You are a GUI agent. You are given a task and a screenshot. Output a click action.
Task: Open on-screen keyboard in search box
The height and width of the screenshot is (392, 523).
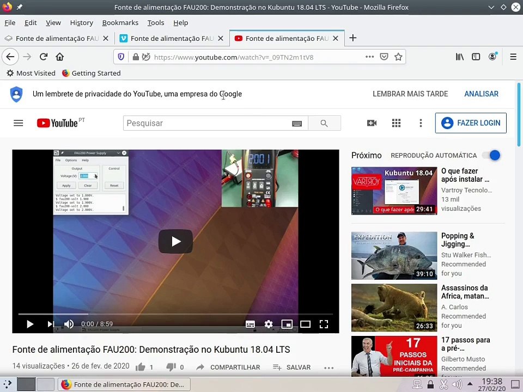click(297, 124)
